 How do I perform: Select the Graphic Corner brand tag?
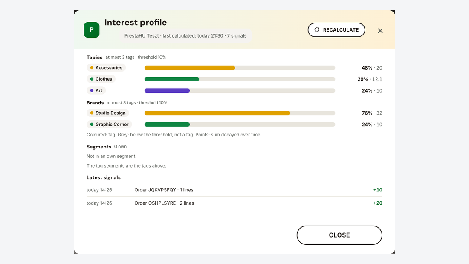pyautogui.click(x=109, y=124)
